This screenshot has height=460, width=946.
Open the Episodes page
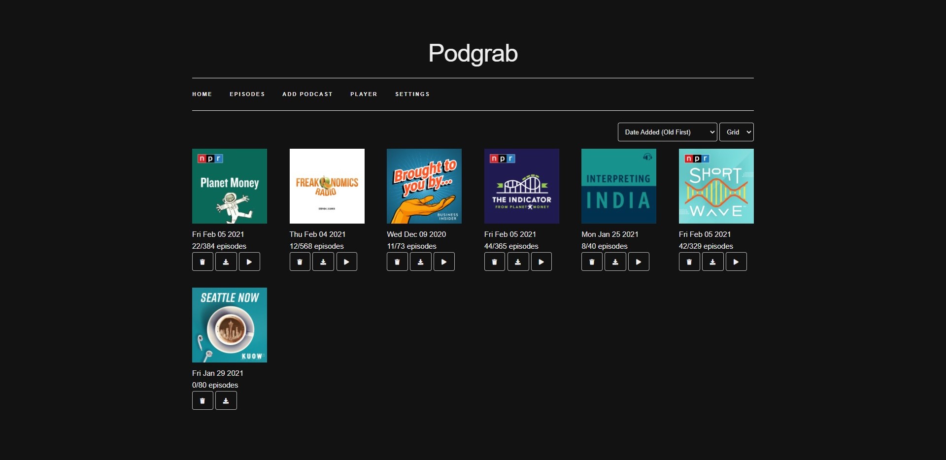coord(247,94)
